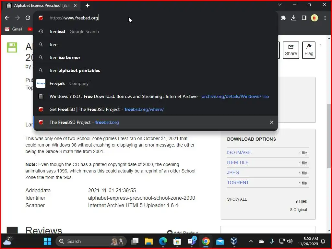The height and width of the screenshot is (249, 332).
Task: Open the Chrome three-dot menu
Action: point(325,18)
